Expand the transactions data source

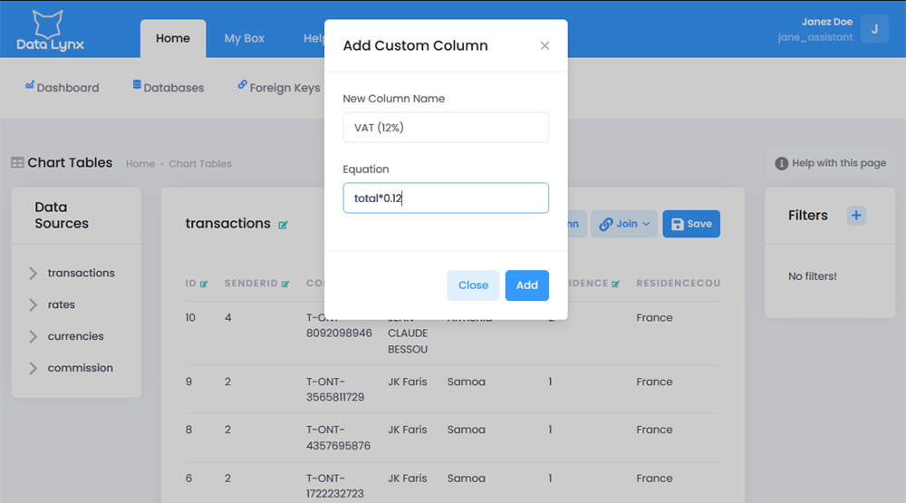click(x=34, y=273)
